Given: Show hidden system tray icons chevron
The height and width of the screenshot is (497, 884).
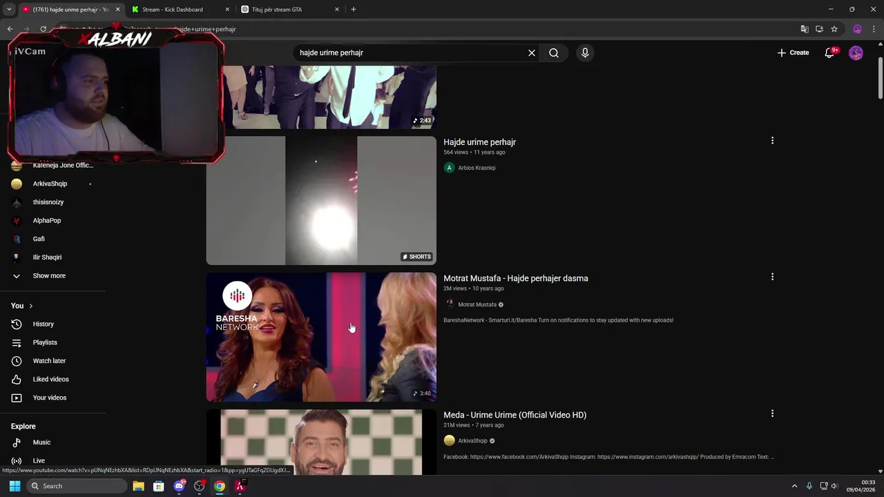Looking at the screenshot, I should pyautogui.click(x=794, y=486).
